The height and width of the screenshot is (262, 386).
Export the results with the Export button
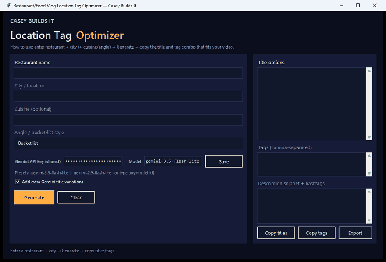pyautogui.click(x=355, y=233)
